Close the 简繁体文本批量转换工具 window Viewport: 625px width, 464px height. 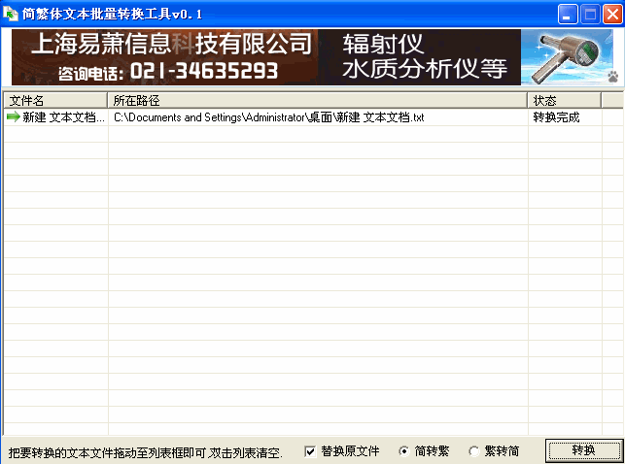[x=613, y=15]
